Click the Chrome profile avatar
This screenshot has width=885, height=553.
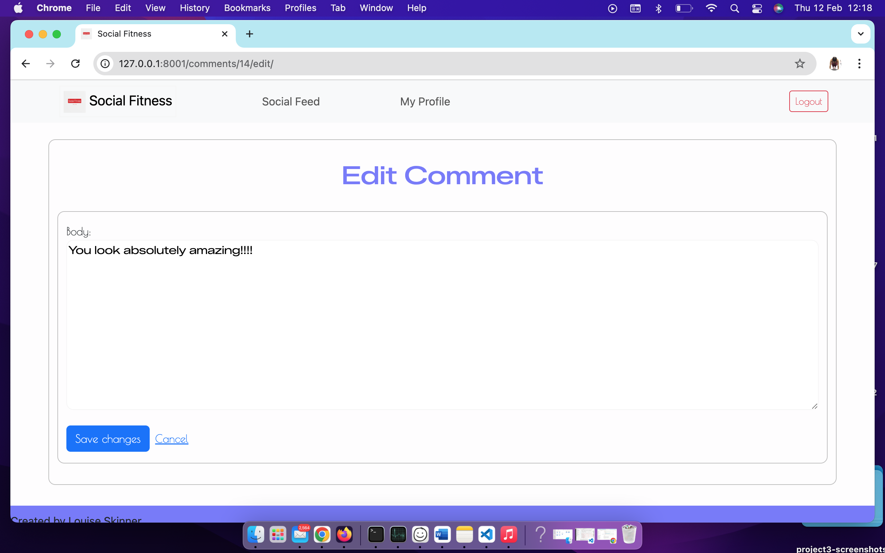pos(835,63)
